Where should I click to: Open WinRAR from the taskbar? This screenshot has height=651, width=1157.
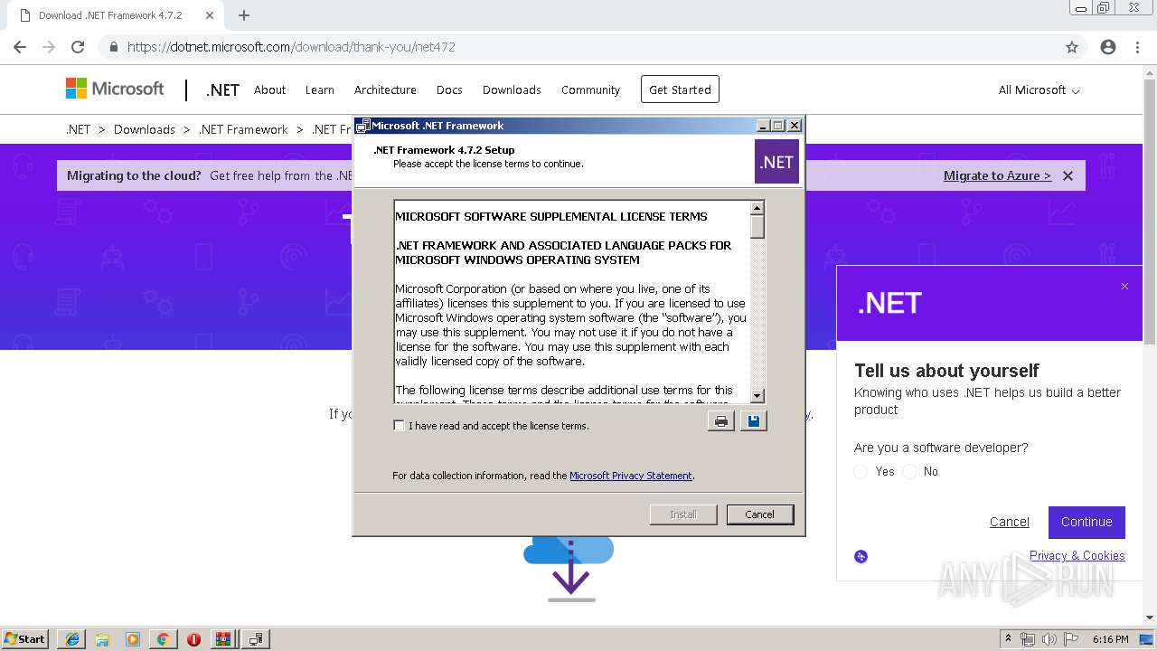222,639
